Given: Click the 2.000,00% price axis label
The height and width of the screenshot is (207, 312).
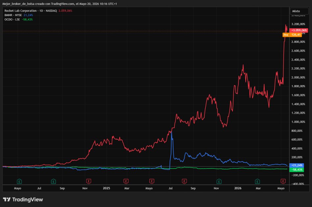Looking at the screenshot, I should point(298,77).
